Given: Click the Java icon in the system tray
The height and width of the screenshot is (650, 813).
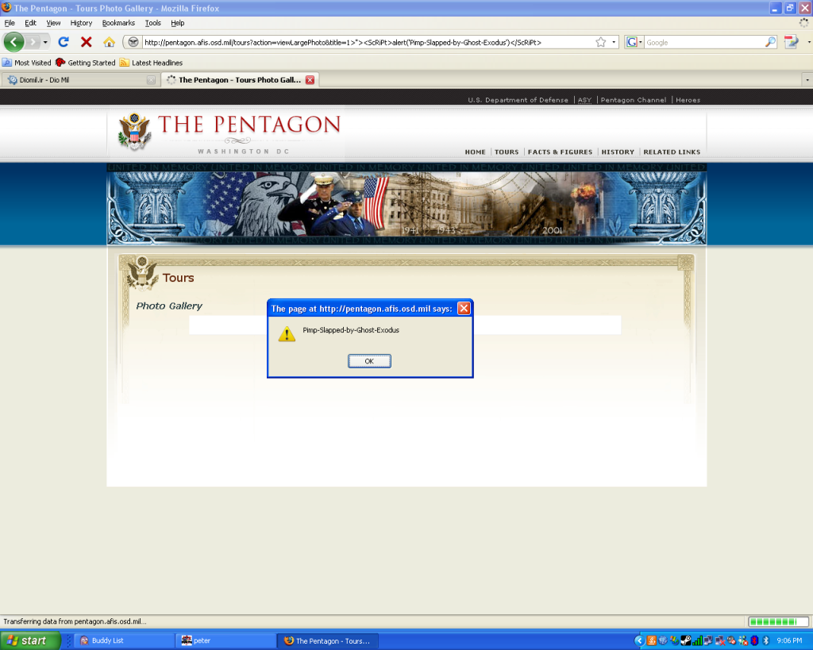Looking at the screenshot, I should point(652,640).
